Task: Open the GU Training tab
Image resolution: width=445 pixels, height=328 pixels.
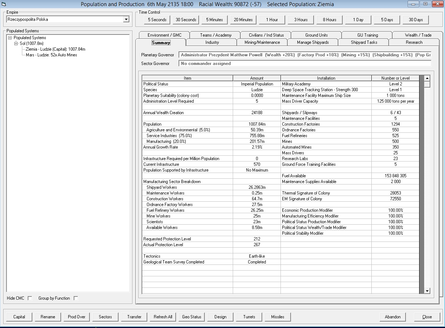Action: 367,35
